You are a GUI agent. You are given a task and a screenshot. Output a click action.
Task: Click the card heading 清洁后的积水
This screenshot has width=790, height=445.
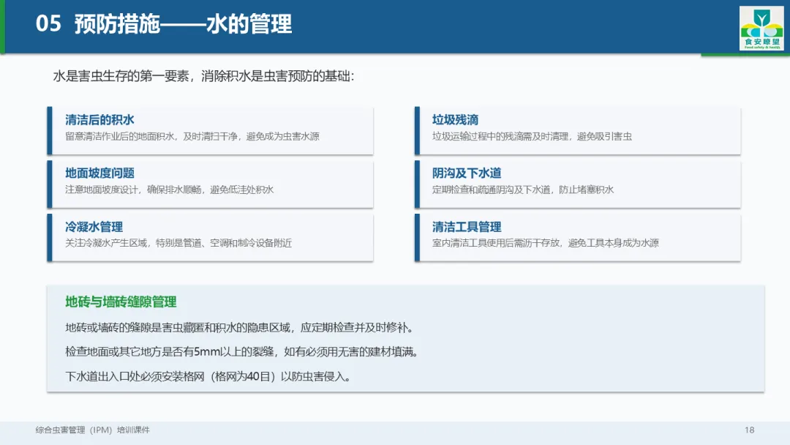[x=99, y=120]
